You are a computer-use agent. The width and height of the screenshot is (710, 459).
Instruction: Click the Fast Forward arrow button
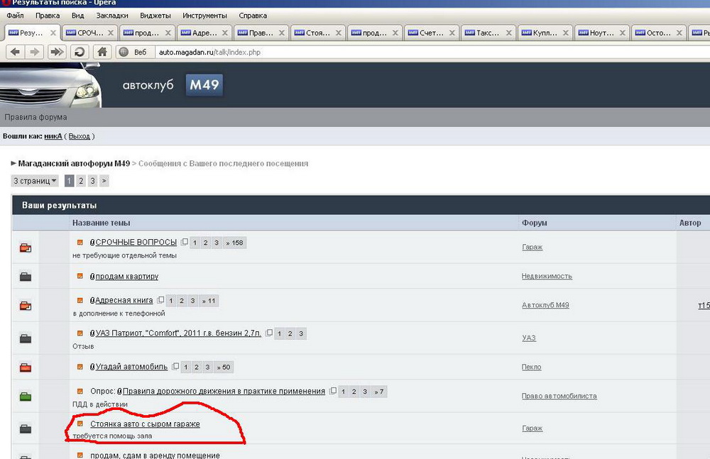58,52
